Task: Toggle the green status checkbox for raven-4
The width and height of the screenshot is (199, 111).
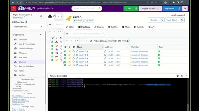Action: pos(65,65)
